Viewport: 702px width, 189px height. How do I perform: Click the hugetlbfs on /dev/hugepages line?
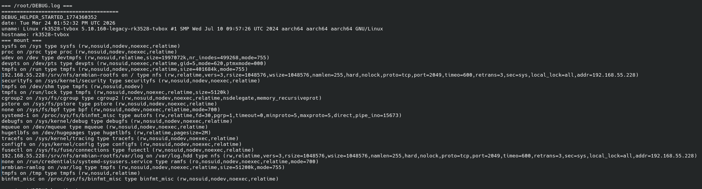106,133
